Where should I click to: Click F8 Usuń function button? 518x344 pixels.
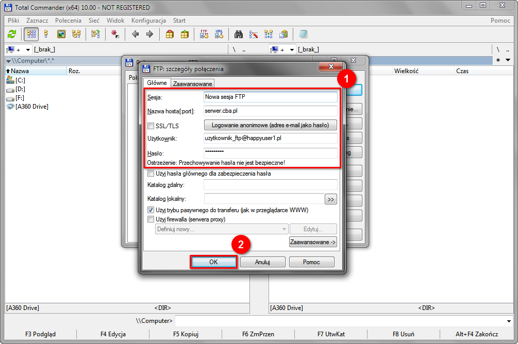(404, 334)
